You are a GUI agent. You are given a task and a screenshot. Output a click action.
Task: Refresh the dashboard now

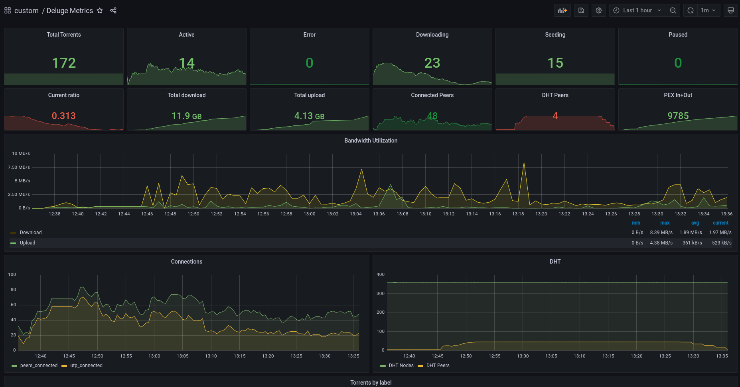pyautogui.click(x=691, y=10)
